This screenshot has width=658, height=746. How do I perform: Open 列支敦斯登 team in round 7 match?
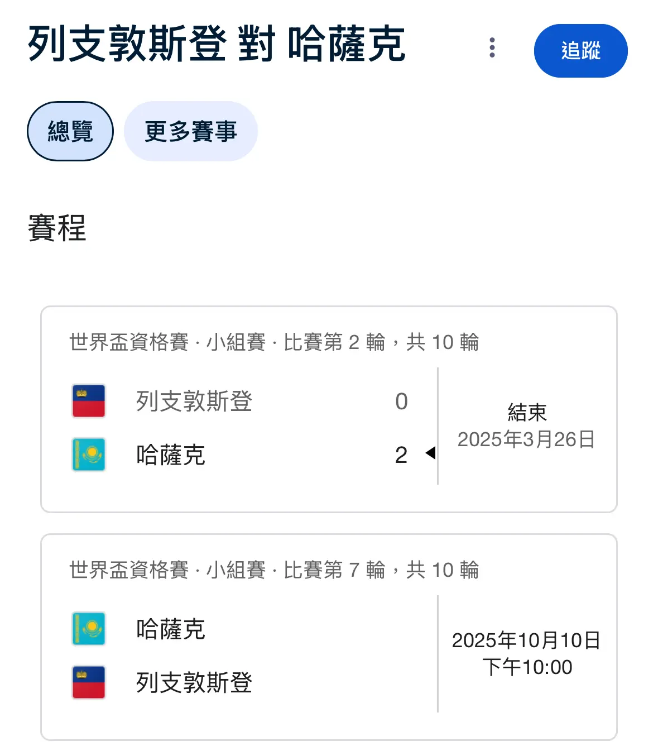(x=194, y=683)
